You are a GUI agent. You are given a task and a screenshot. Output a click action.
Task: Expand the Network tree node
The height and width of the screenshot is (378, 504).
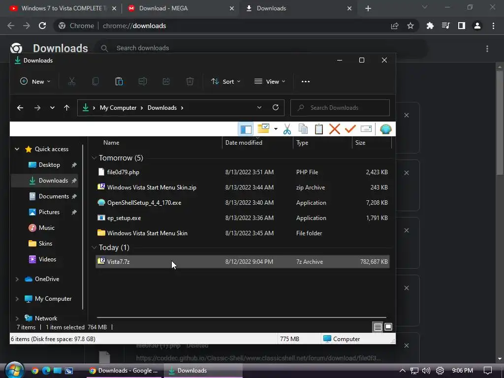click(x=17, y=318)
